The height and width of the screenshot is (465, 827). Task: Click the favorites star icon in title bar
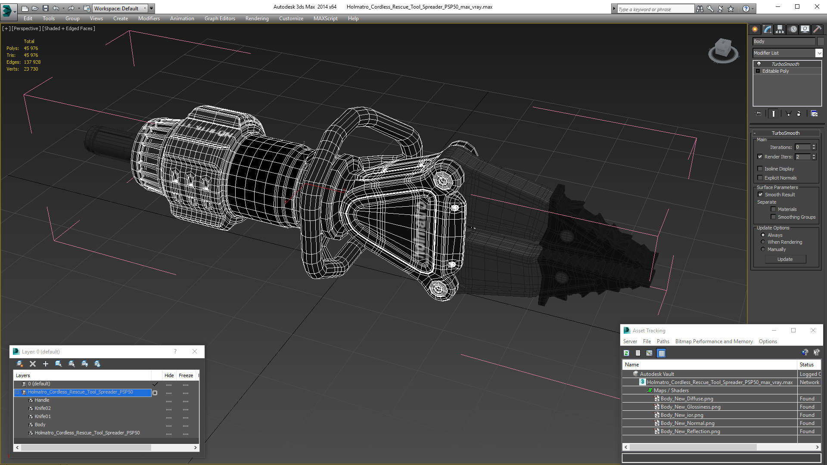731,9
